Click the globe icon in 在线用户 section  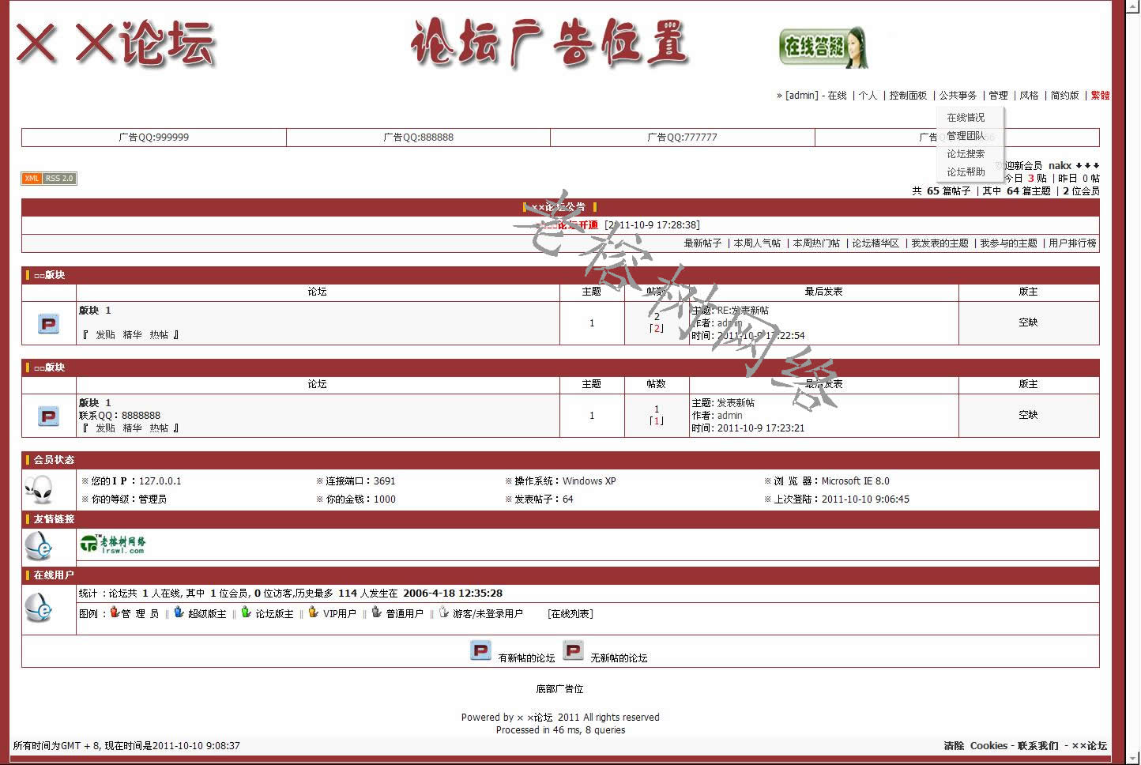coord(39,609)
